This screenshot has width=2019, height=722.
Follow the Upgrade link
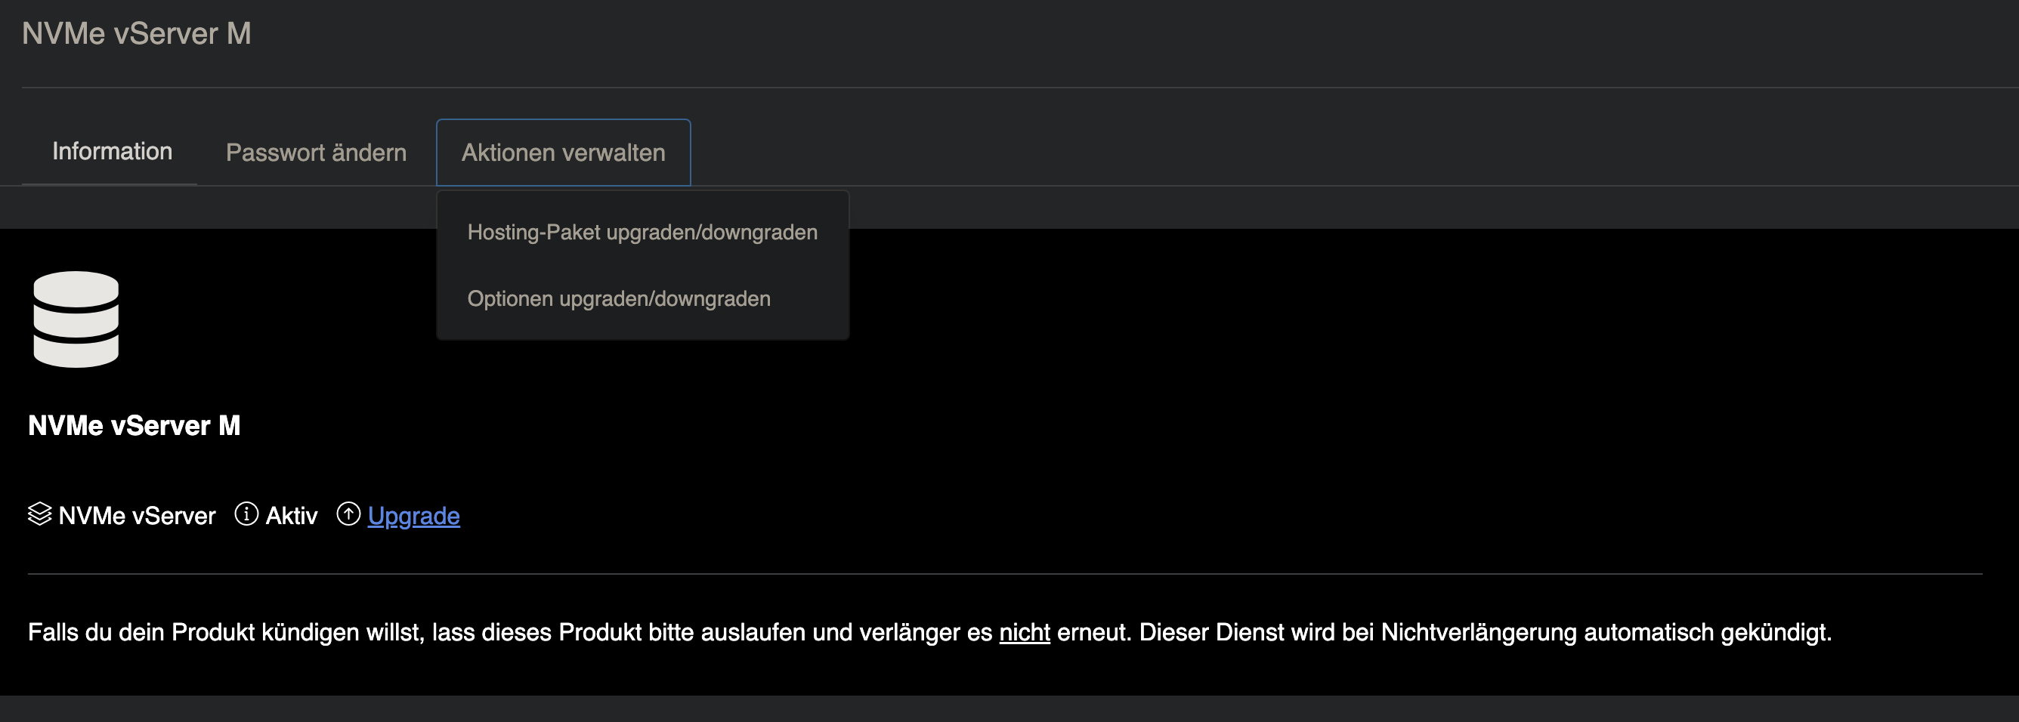414,515
